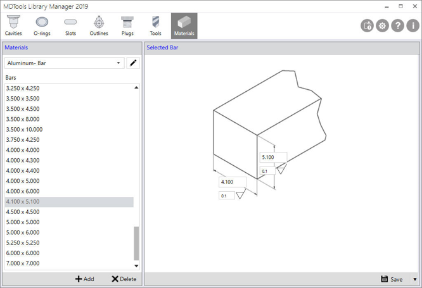Viewport: 422px width, 288px height.
Task: Open the info icon
Action: pyautogui.click(x=413, y=26)
